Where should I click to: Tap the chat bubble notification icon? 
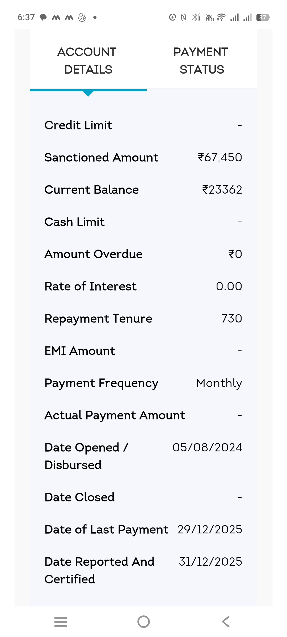click(43, 18)
